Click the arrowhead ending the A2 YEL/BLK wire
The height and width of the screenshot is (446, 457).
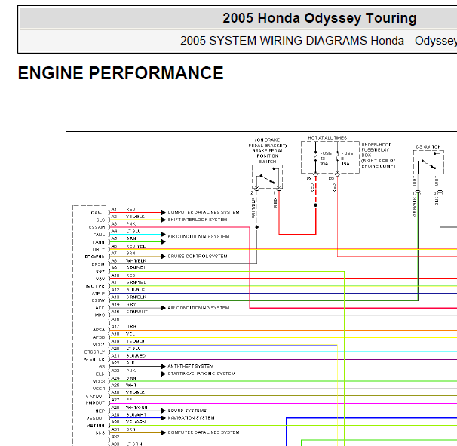pyautogui.click(x=163, y=220)
